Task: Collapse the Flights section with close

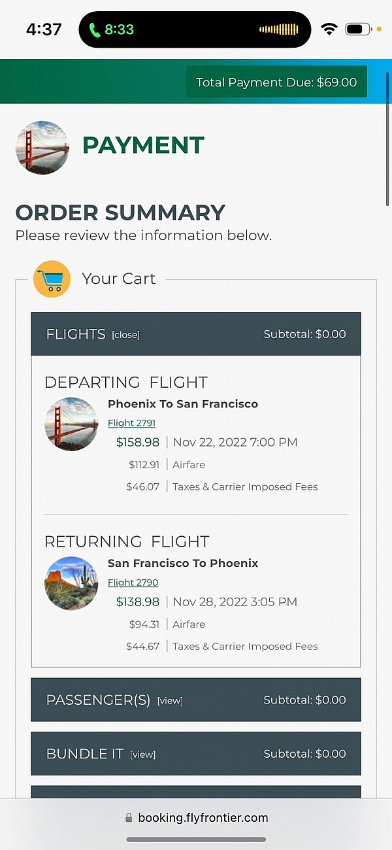Action: [x=125, y=335]
